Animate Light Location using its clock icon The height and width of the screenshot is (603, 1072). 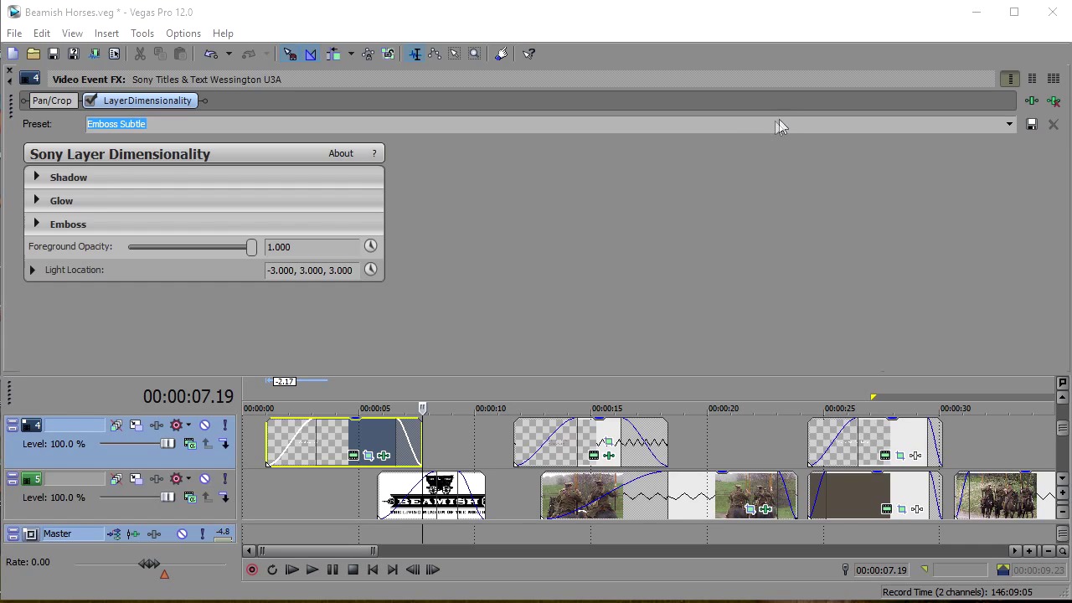click(370, 270)
